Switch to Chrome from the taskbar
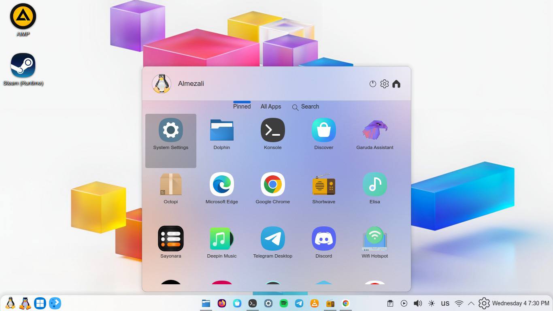The height and width of the screenshot is (311, 553). click(345, 303)
